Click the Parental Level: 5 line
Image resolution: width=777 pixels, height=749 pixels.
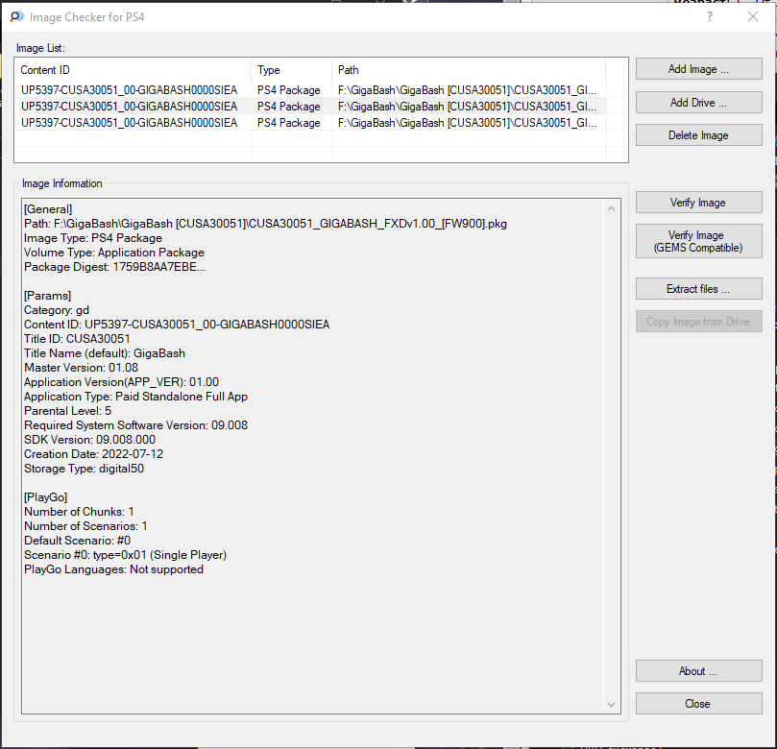coord(68,411)
